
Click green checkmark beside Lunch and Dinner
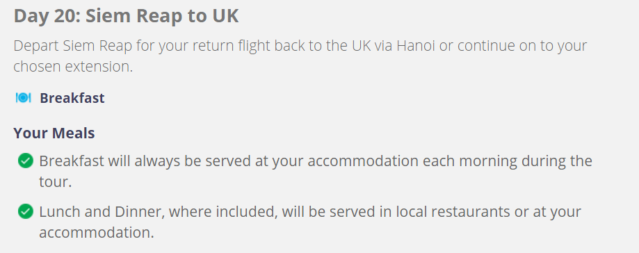click(26, 211)
